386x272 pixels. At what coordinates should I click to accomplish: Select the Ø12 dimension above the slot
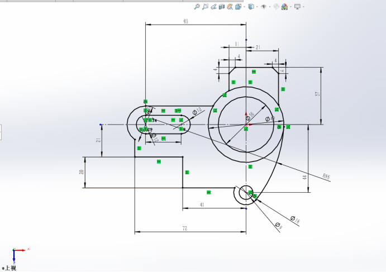point(197,111)
